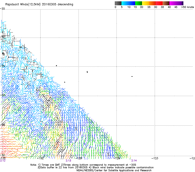The width and height of the screenshot is (195, 172).
Task: Click the cyan-blue 5-15 knots legend swatch
Action: point(128,3)
